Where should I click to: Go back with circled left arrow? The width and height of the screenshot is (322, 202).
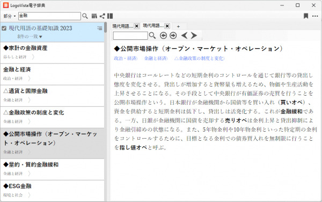click(x=163, y=35)
